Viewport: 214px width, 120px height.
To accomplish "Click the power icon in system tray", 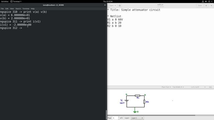I will pyautogui.click(x=209, y=1).
